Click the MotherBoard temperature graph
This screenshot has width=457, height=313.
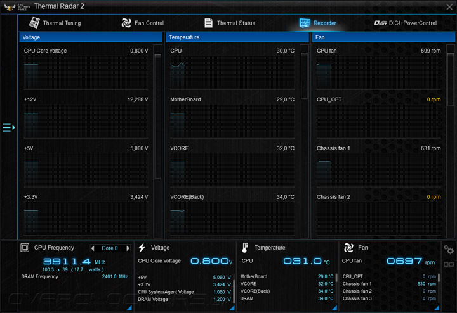click(x=232, y=122)
